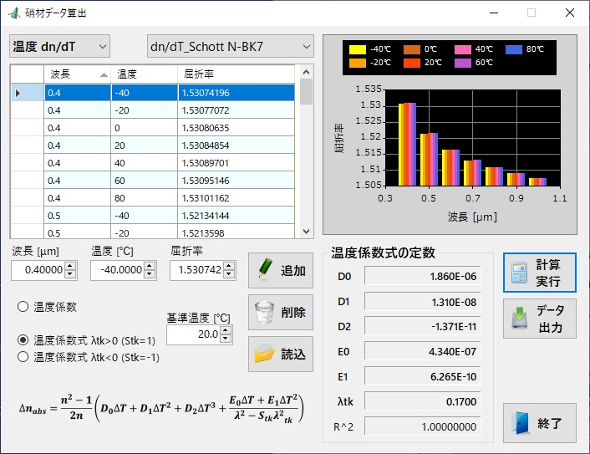This screenshot has height=454, width=590.
Task: Sort table by 波長 column header
Action: tap(78, 74)
